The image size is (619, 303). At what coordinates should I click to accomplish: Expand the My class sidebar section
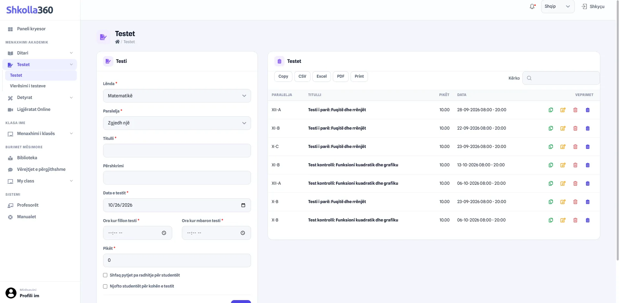pyautogui.click(x=40, y=181)
